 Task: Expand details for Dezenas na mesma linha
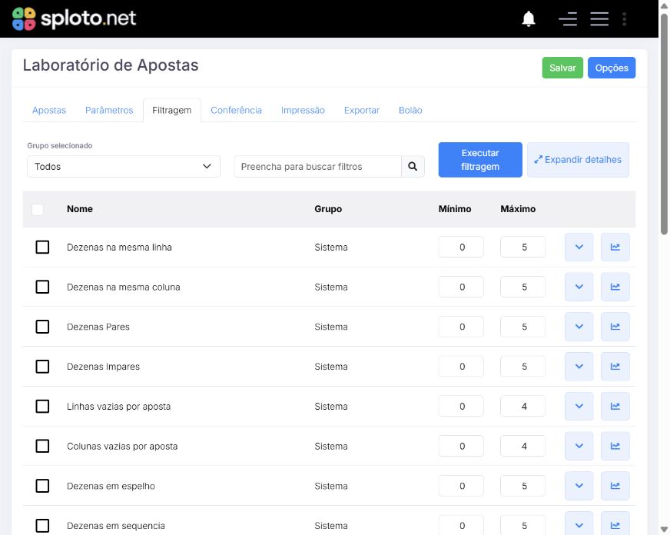coord(579,247)
